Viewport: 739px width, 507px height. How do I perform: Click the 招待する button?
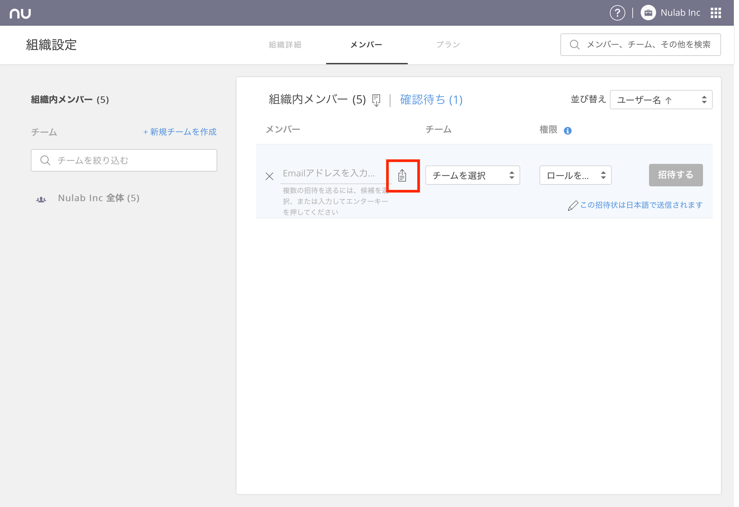click(676, 175)
